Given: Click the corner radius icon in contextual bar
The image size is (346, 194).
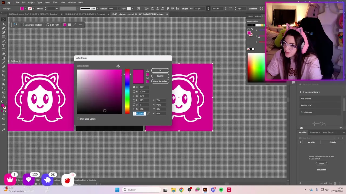Looking at the screenshot, I should [x=75, y=25].
